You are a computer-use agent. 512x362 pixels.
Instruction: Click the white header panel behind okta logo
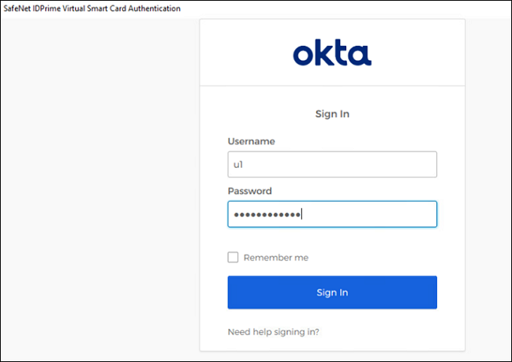click(x=332, y=52)
